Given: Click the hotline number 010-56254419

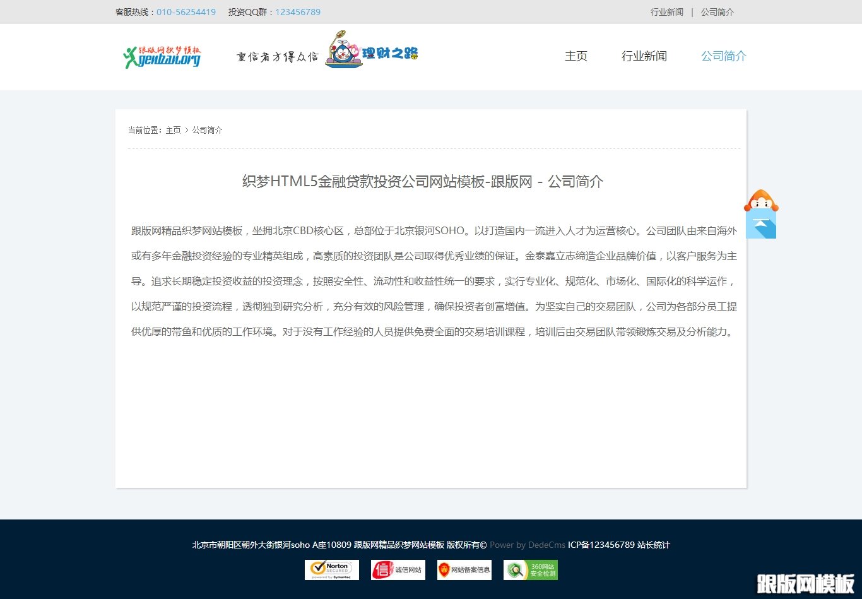Looking at the screenshot, I should [x=186, y=11].
